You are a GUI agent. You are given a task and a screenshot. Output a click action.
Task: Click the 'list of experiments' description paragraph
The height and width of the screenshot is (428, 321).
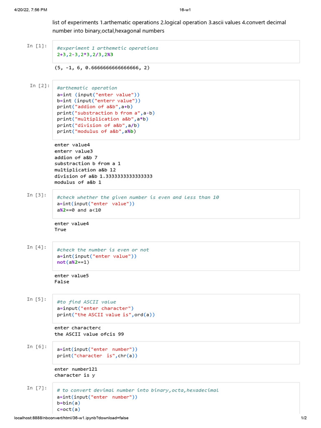[169, 26]
